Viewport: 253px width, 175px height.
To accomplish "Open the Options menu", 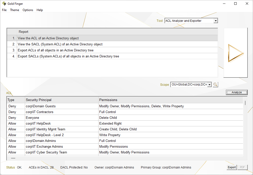I will tap(28, 10).
